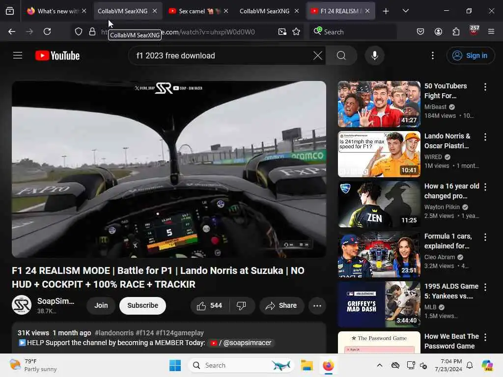The image size is (503, 377).
Task: Click the video player to pause
Action: pyautogui.click(x=169, y=169)
